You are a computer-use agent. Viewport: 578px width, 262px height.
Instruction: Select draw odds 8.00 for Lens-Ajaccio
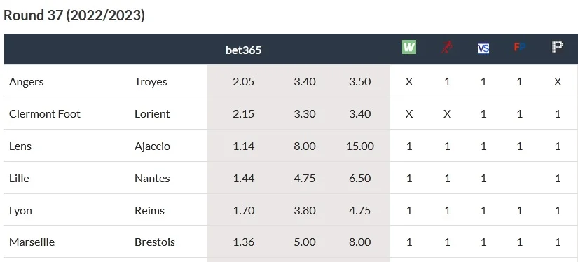[305, 146]
